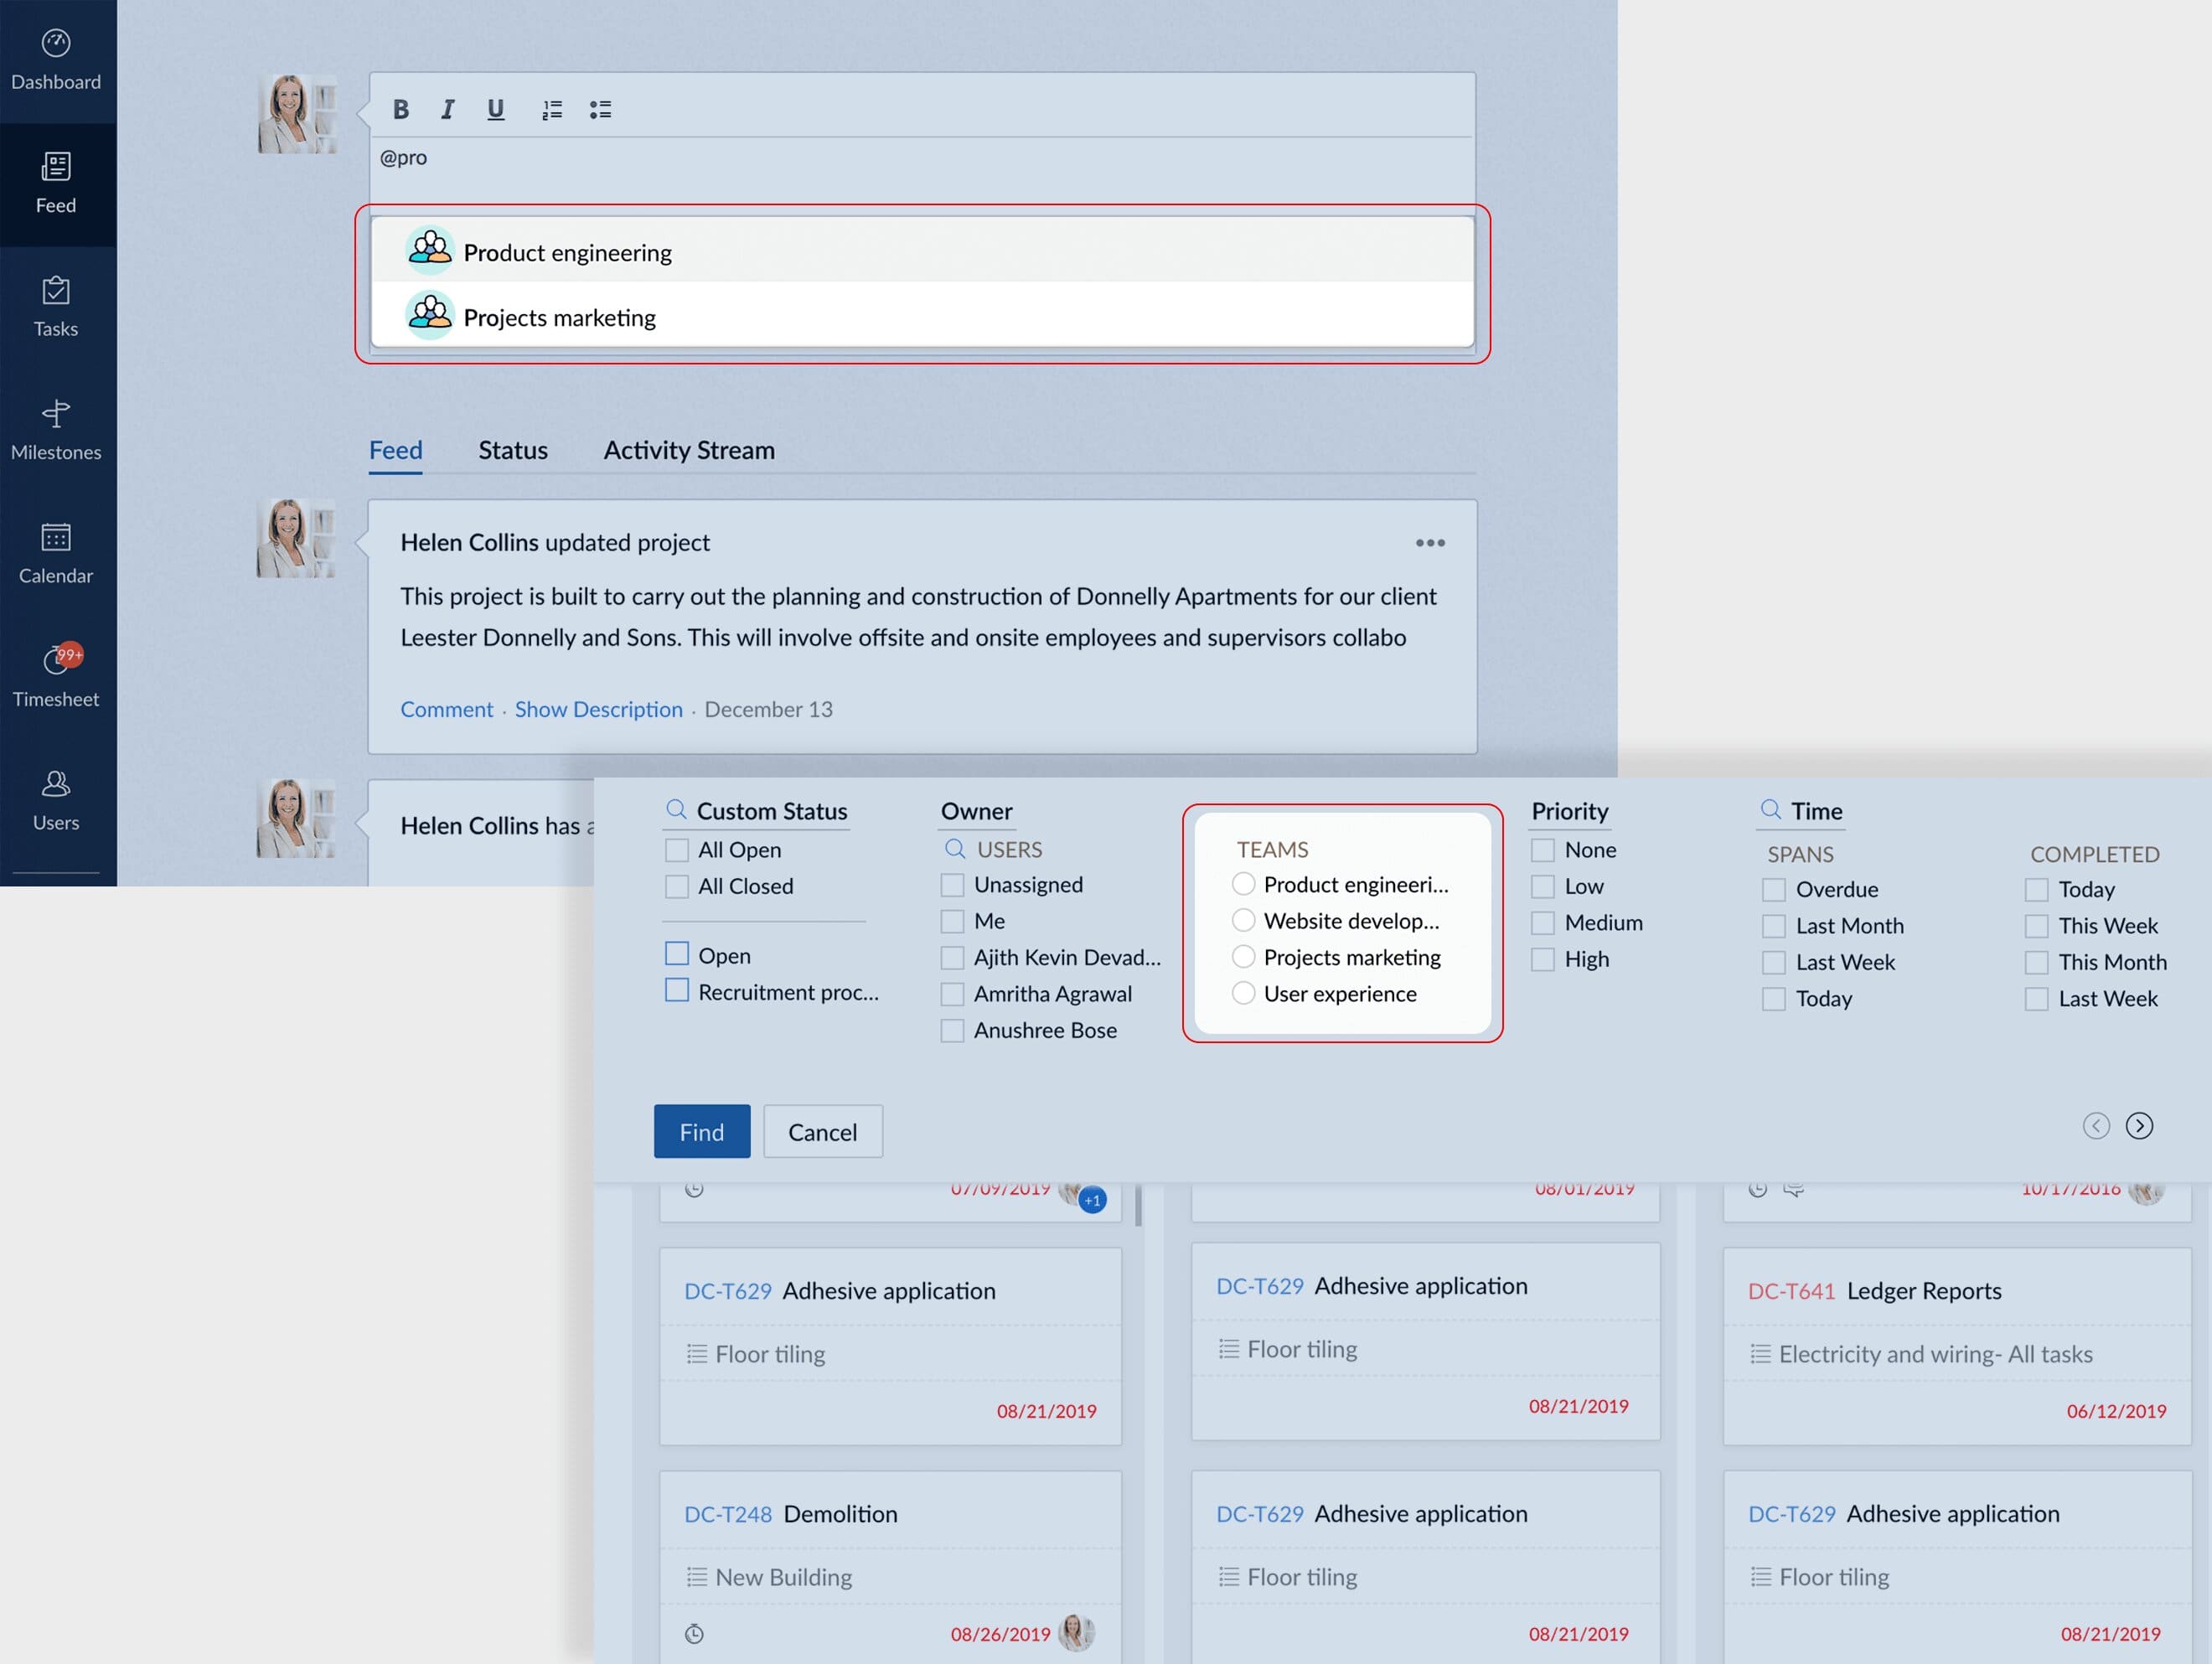Check Amritha Agrawal as owner
The image size is (2212, 1664).
(x=952, y=994)
